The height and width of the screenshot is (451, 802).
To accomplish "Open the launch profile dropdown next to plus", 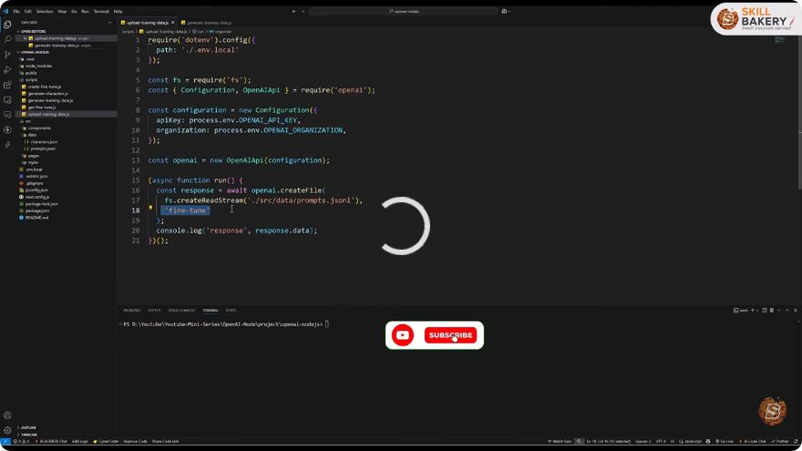I will 757,311.
